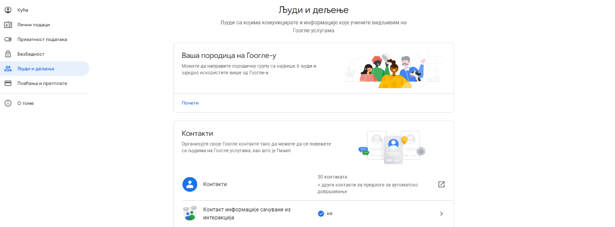Expand saved contact info with chevron arrow
Viewport: 615px width, 227px height.
tap(442, 214)
